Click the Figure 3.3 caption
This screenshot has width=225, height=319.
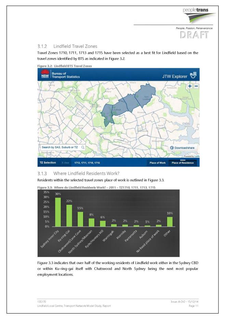[96, 187]
